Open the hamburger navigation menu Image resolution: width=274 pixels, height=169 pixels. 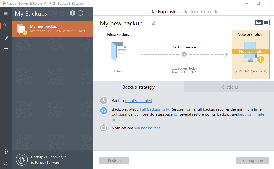(x=6, y=13)
